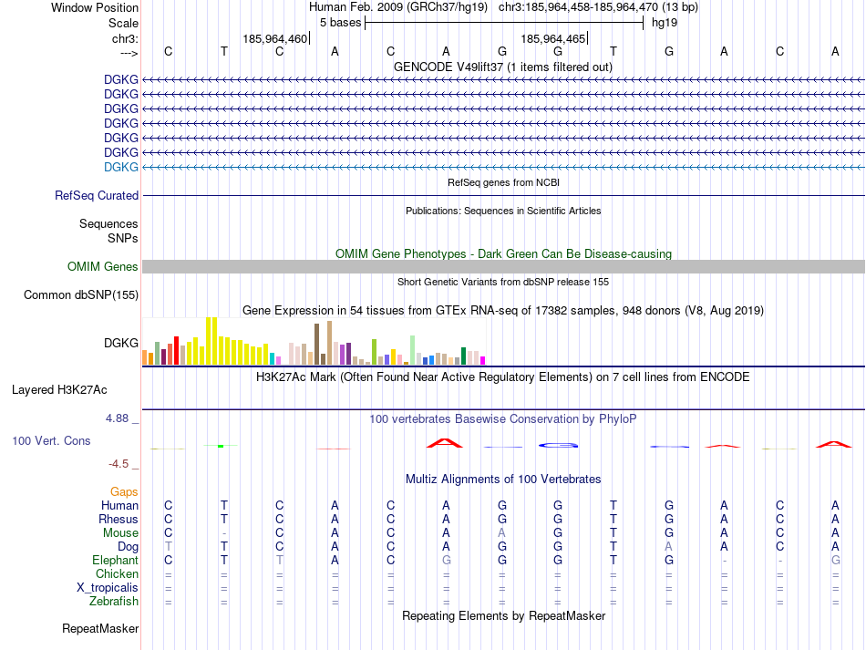The height and width of the screenshot is (650, 866).
Task: Click the RefSeq Curated track label
Action: point(97,195)
